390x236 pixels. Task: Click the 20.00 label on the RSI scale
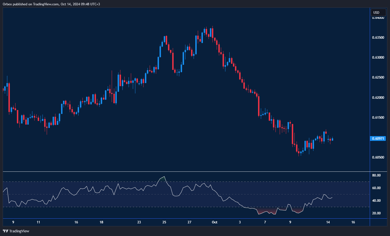pyautogui.click(x=376, y=213)
